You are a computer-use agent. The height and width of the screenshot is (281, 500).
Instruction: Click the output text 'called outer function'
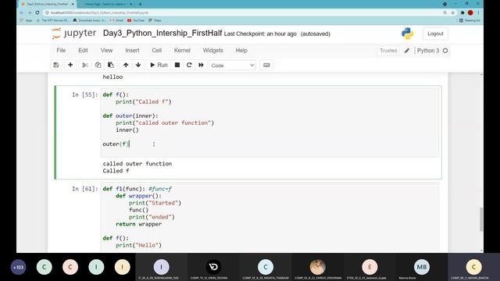point(137,163)
